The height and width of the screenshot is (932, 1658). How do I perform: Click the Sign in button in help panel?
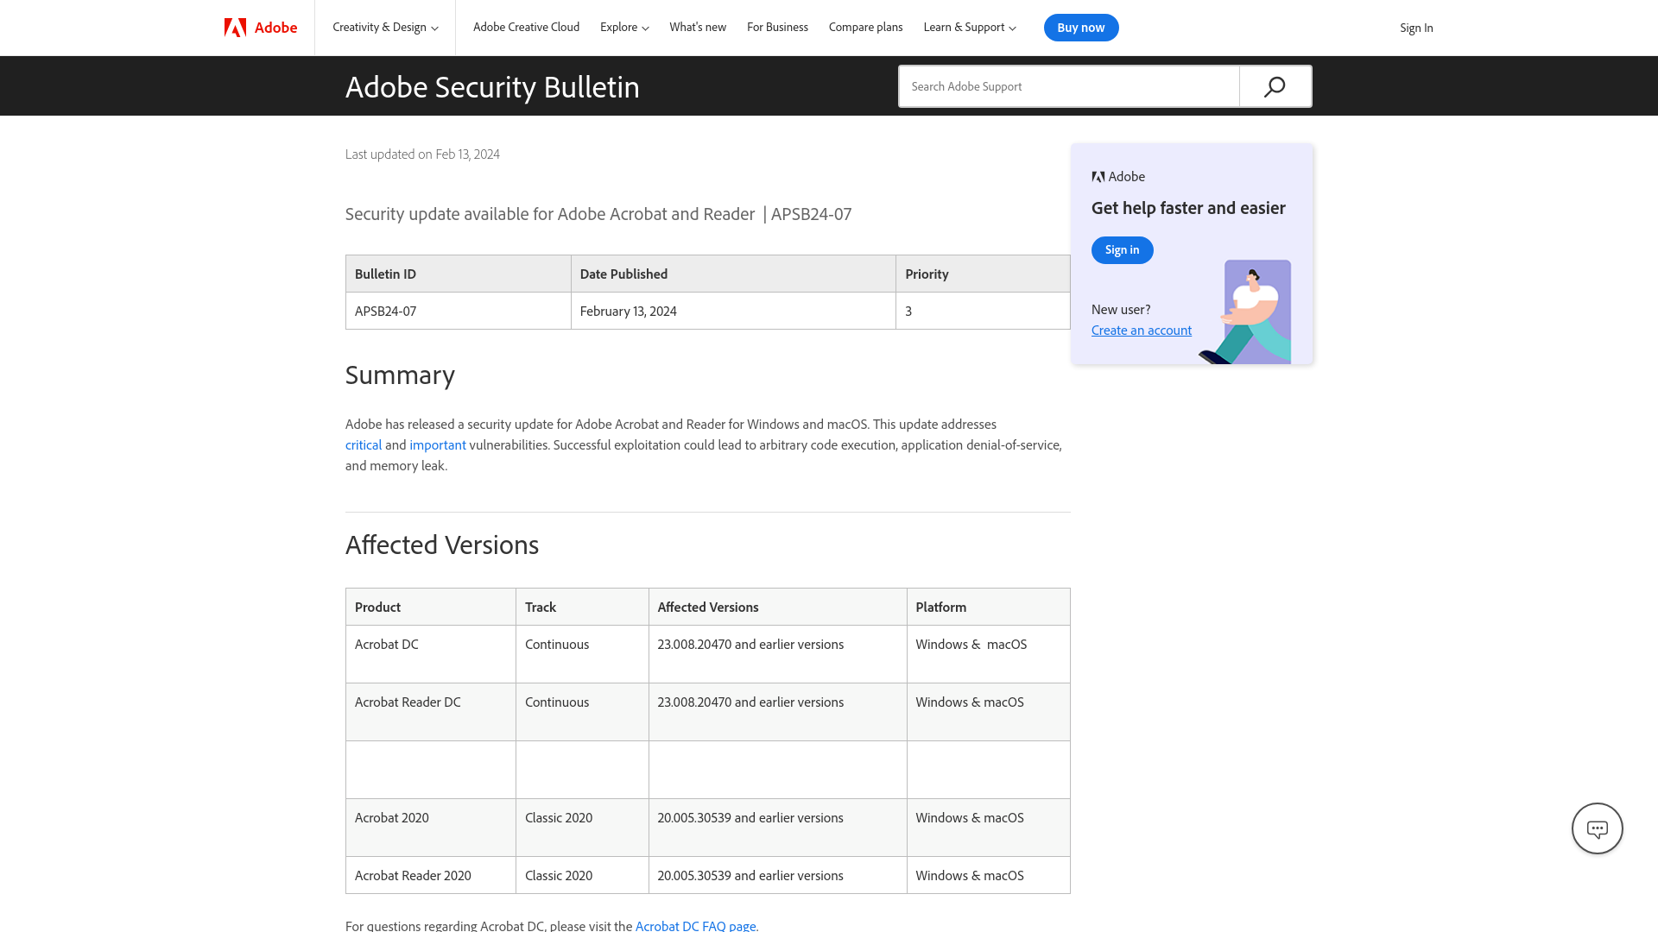click(1123, 250)
